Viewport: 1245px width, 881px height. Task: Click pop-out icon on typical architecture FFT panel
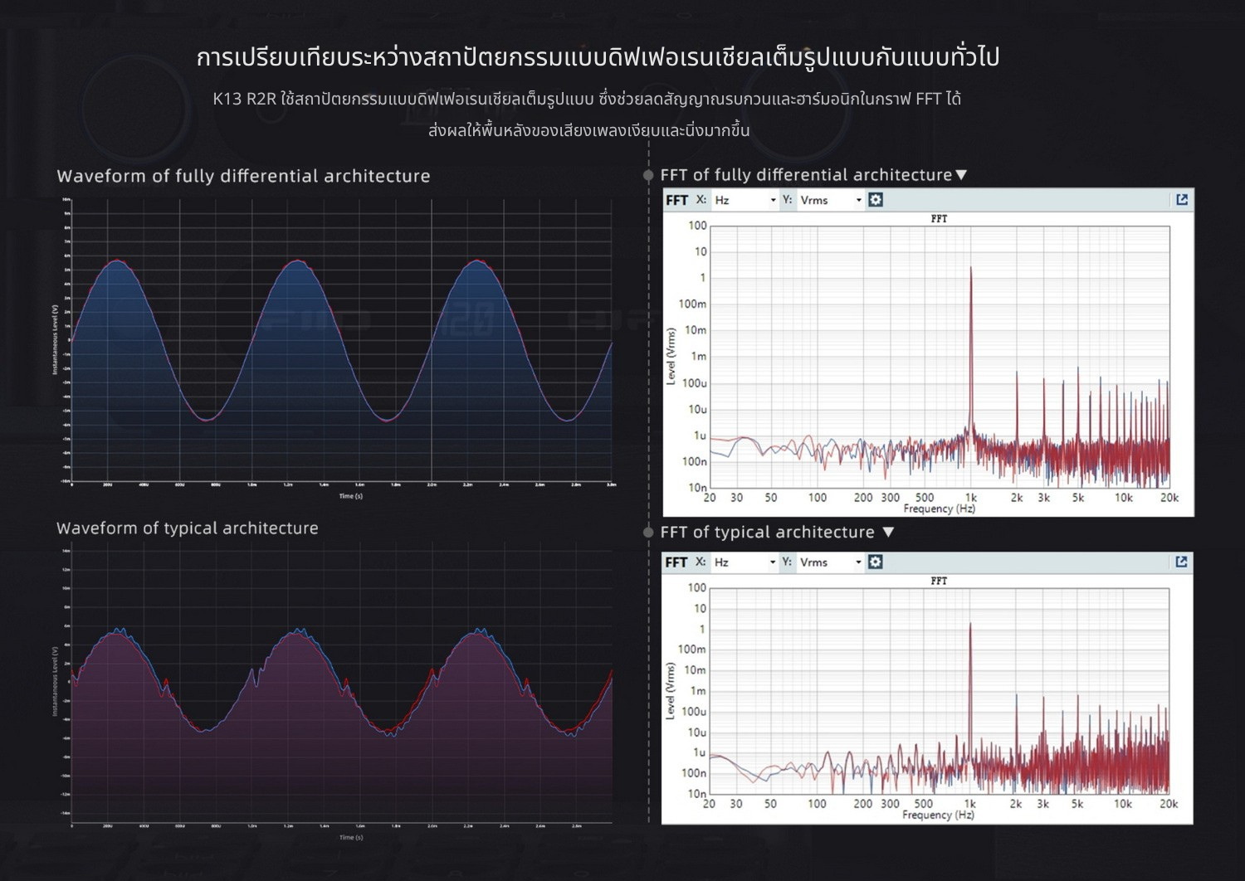tap(1181, 562)
